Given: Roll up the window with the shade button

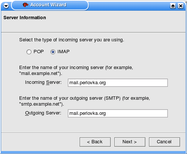Looking at the screenshot, I should click(173, 6).
